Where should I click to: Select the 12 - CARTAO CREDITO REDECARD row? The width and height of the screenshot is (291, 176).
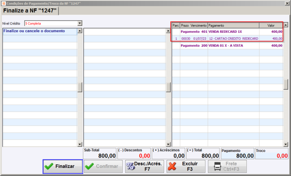(x=227, y=39)
